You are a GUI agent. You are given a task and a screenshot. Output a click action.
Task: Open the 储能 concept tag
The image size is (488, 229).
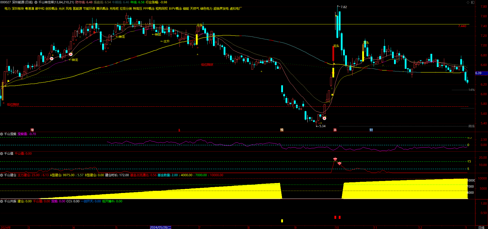pos(186,9)
